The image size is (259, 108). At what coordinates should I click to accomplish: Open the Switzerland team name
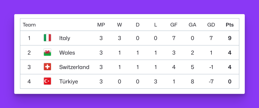pos(74,67)
